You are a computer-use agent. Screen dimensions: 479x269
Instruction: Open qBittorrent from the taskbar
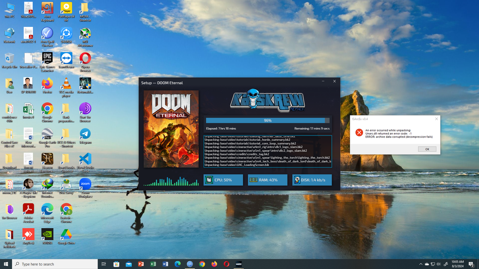190,264
